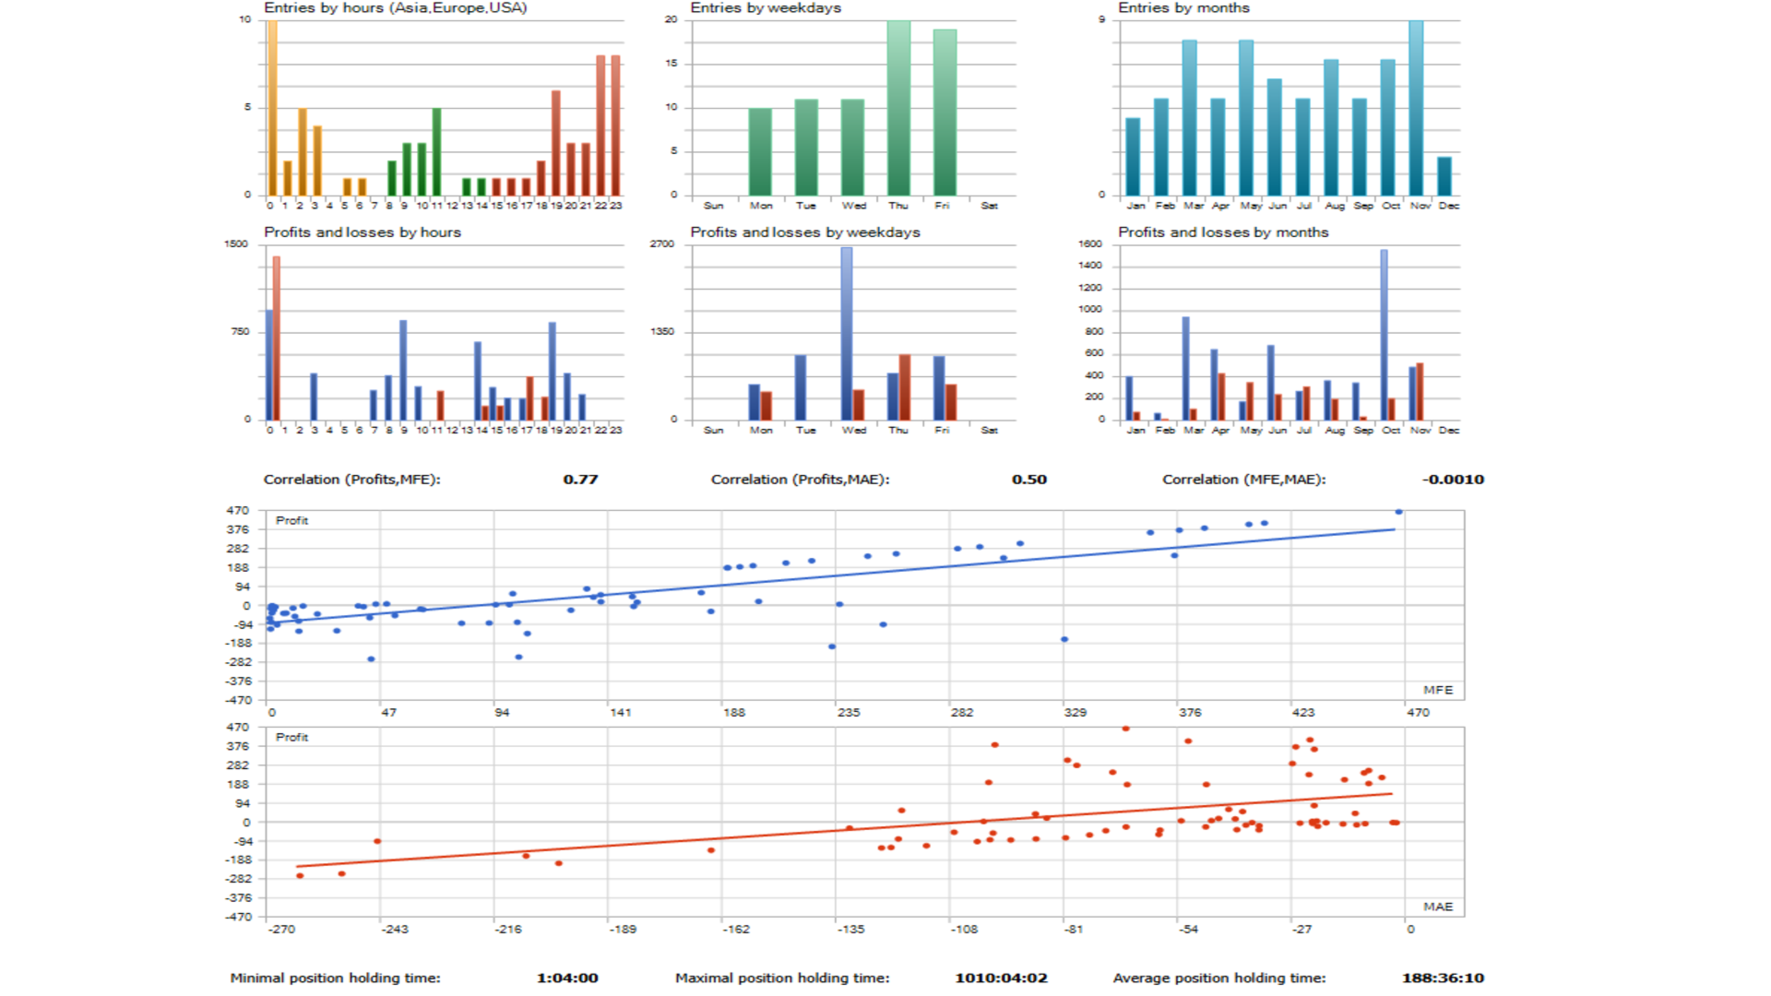Click the Friday bar in Entries by weekdays
This screenshot has width=1771, height=996.
(945, 112)
